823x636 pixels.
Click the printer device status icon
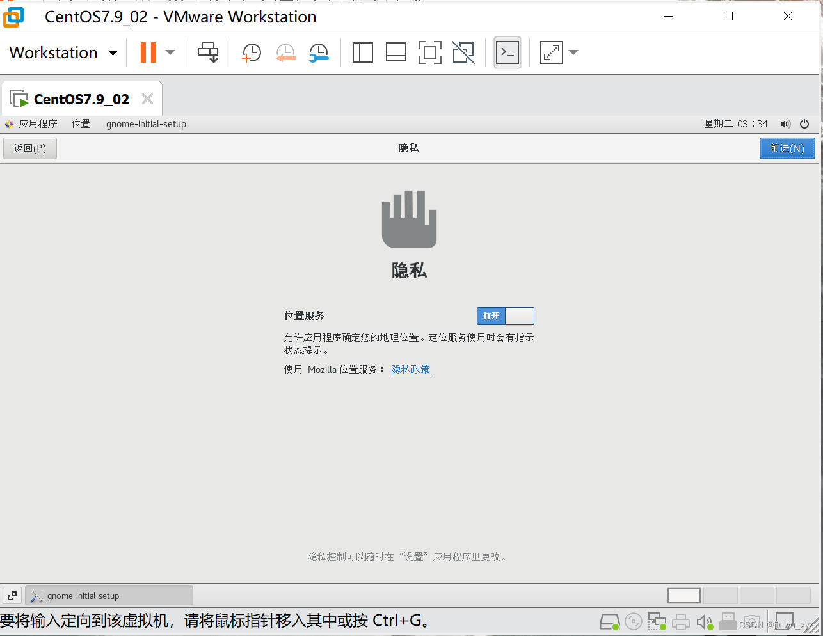click(x=681, y=622)
